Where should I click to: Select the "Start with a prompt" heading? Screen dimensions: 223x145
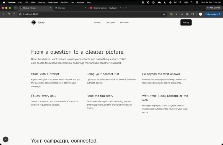(45, 74)
